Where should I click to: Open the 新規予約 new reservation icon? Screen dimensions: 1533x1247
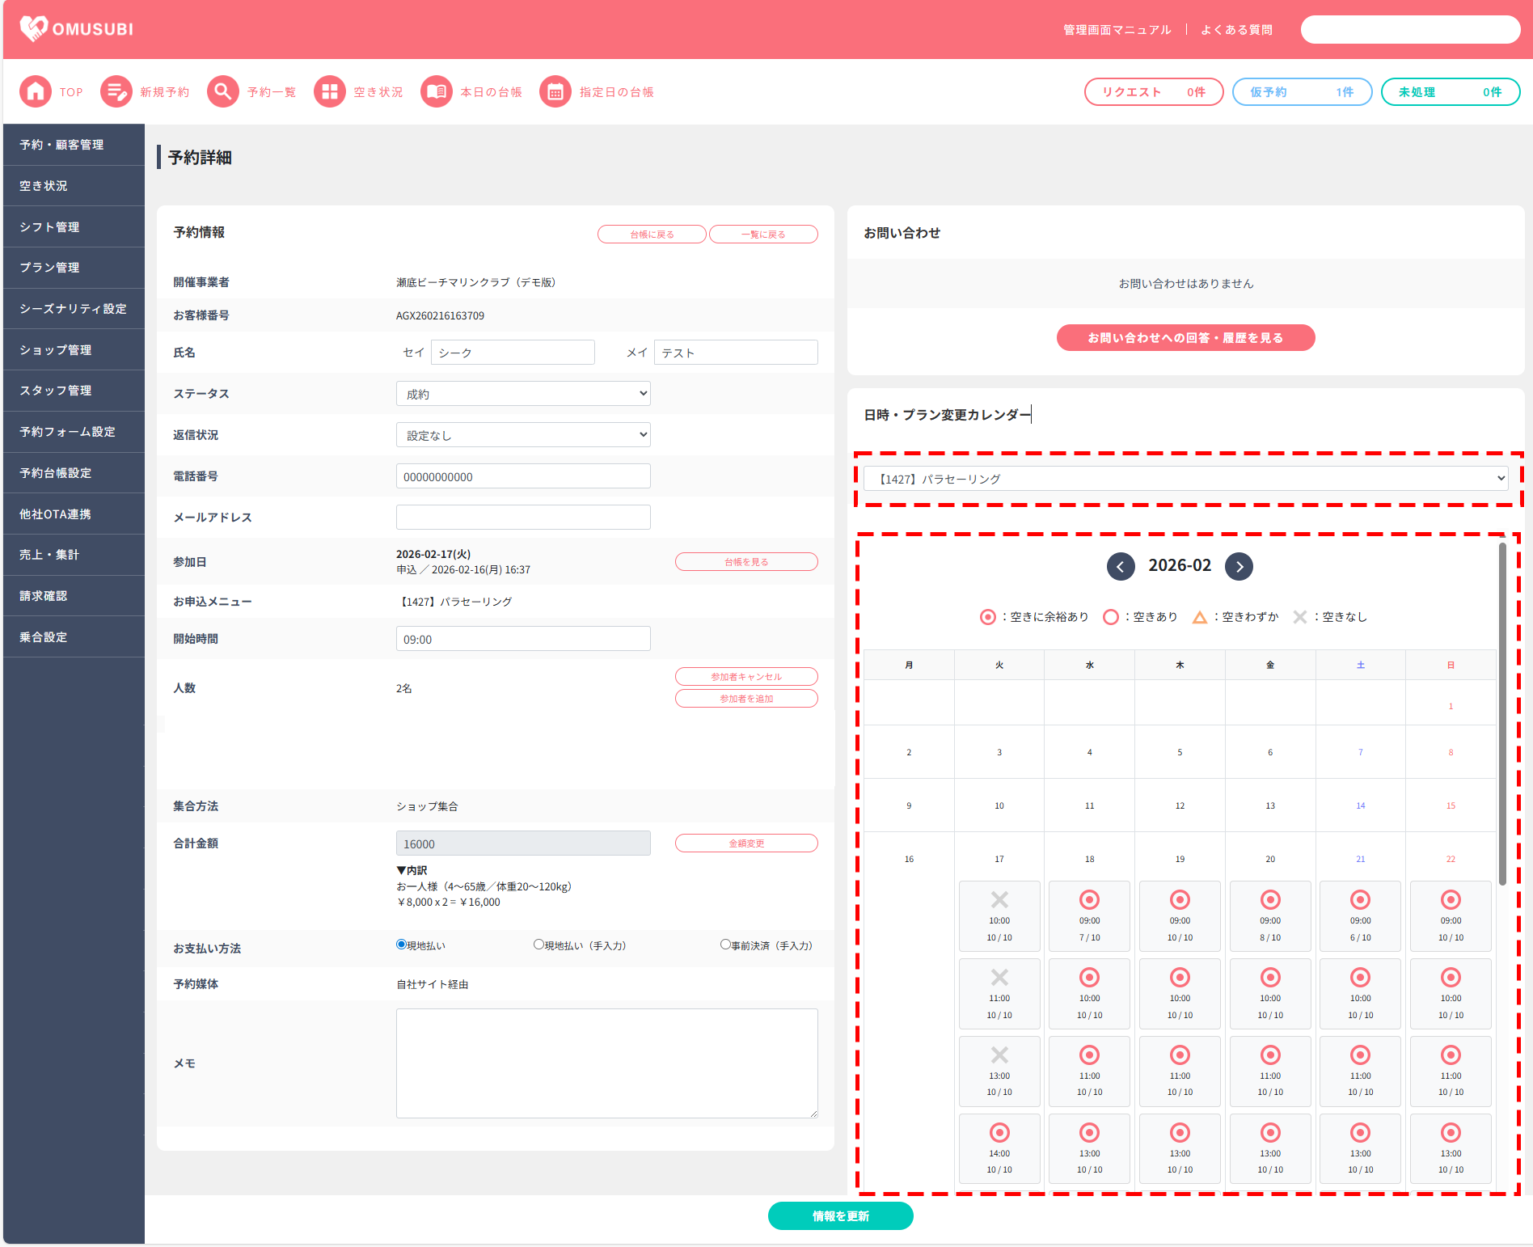tap(116, 92)
